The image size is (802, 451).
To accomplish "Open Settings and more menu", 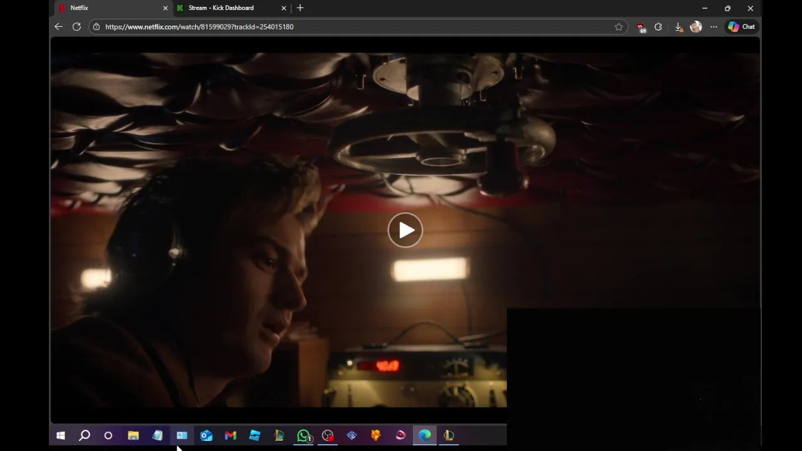I will coord(714,27).
